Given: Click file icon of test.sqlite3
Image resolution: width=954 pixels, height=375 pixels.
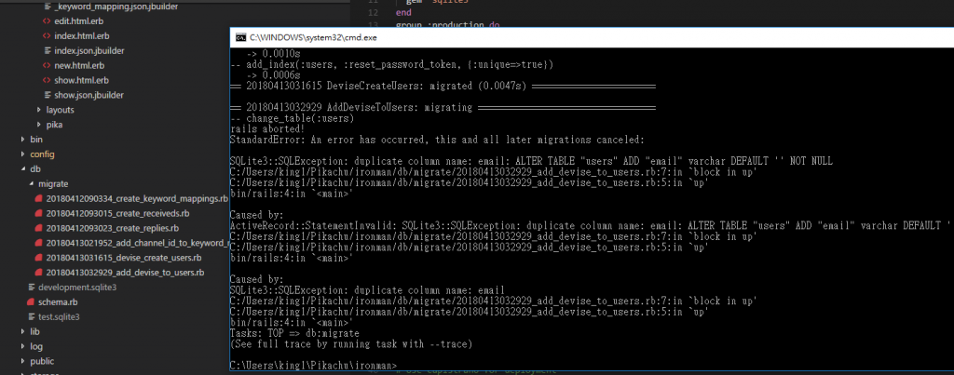Looking at the screenshot, I should point(32,316).
